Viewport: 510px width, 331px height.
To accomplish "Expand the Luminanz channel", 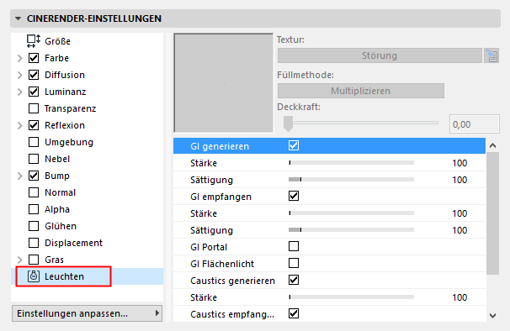I will (x=20, y=92).
